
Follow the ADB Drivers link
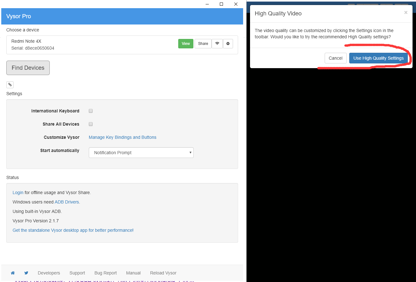click(67, 202)
